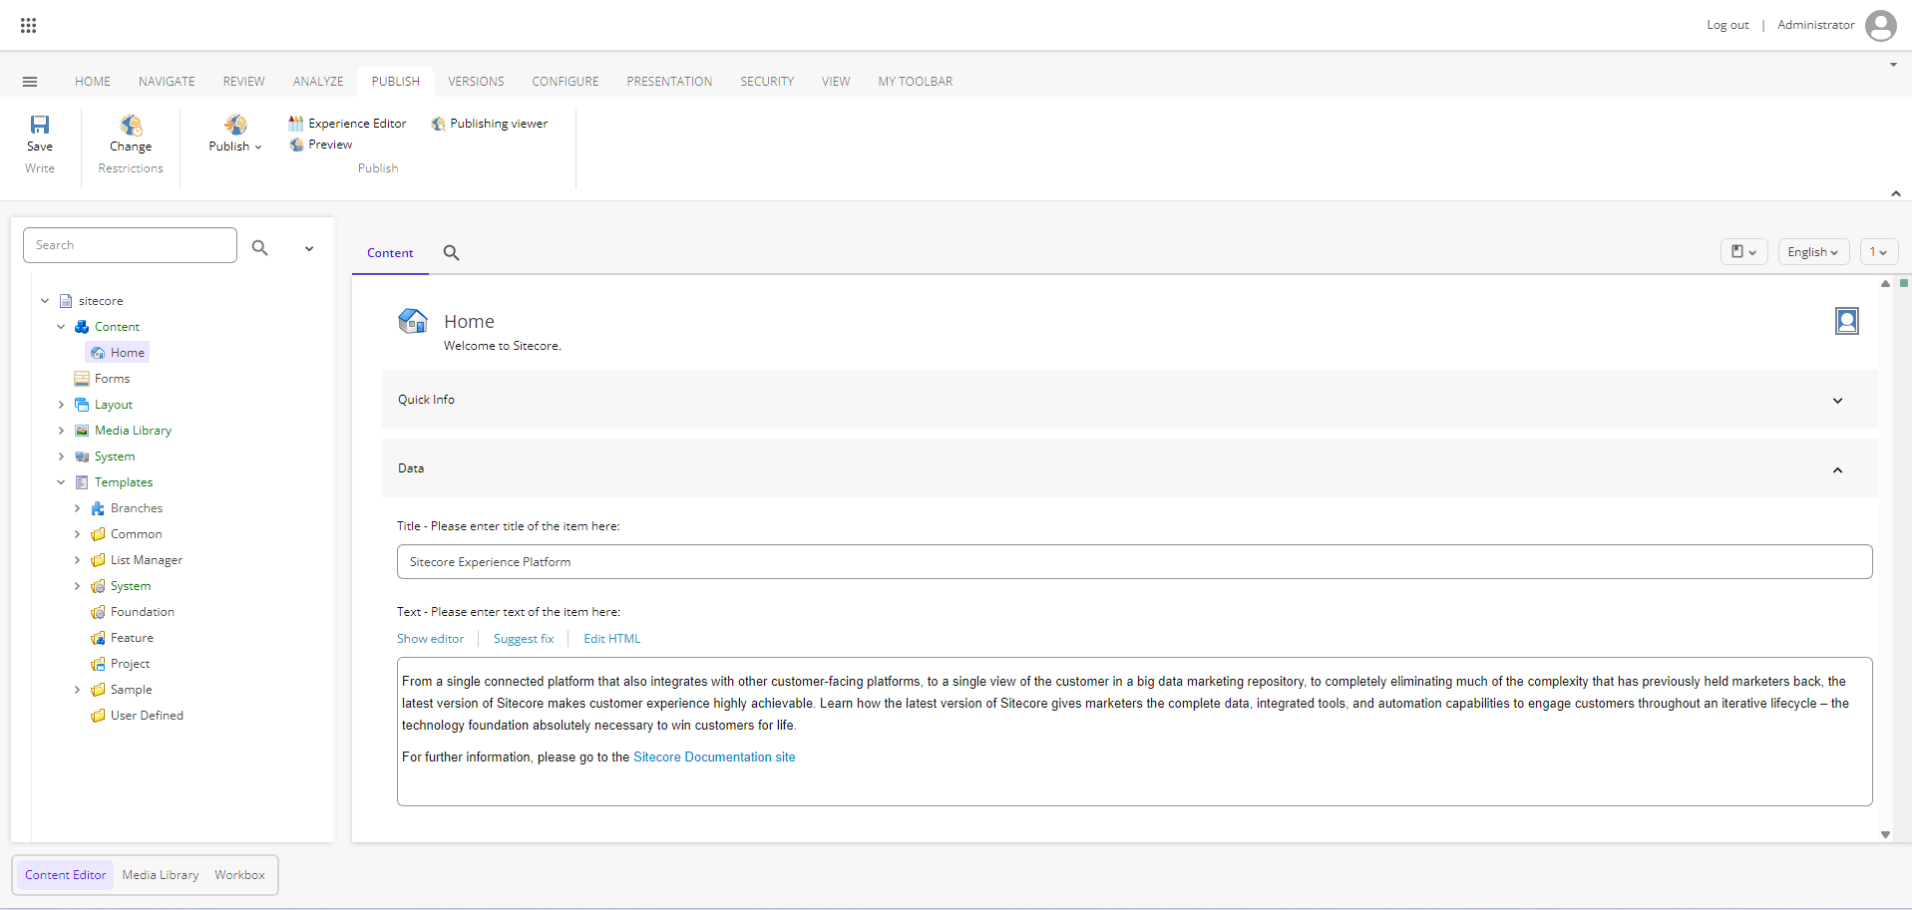Click the large Home item icon in the editor header

(413, 321)
